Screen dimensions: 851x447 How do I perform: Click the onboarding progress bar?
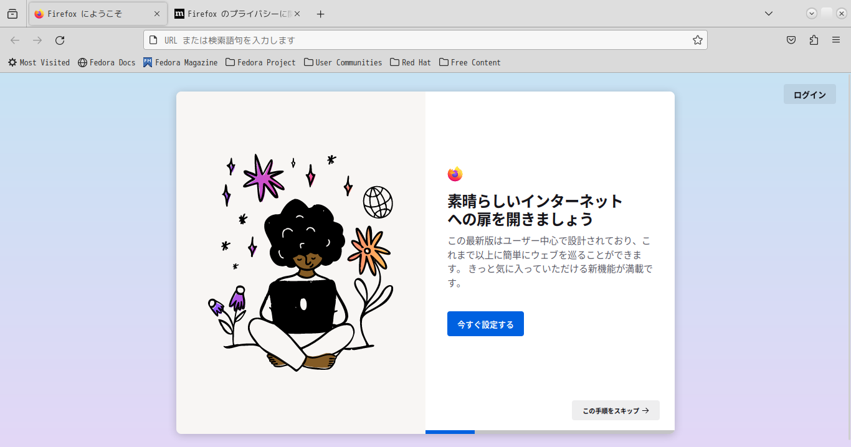550,432
